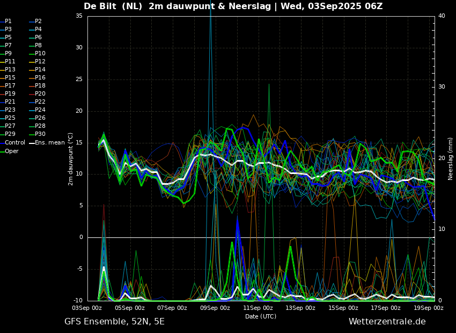This screenshot has height=333, width=456.
Task: Select the 13Sep 00z date tick
Action: (300, 308)
